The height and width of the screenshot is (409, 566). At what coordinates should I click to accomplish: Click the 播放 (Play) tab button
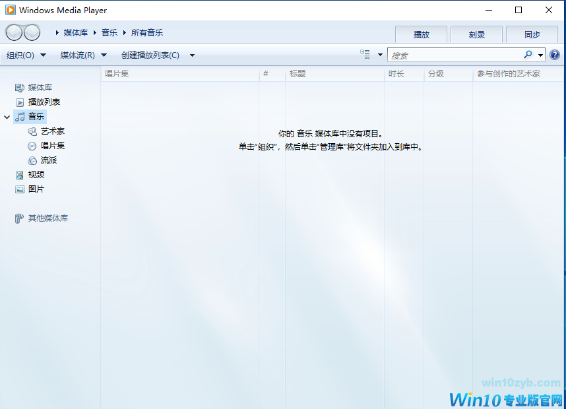click(x=421, y=34)
